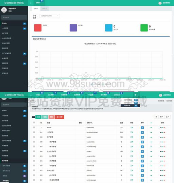This screenshot has width=174, height=183.
Task: Click green 添加 add button
Action: coord(38,117)
